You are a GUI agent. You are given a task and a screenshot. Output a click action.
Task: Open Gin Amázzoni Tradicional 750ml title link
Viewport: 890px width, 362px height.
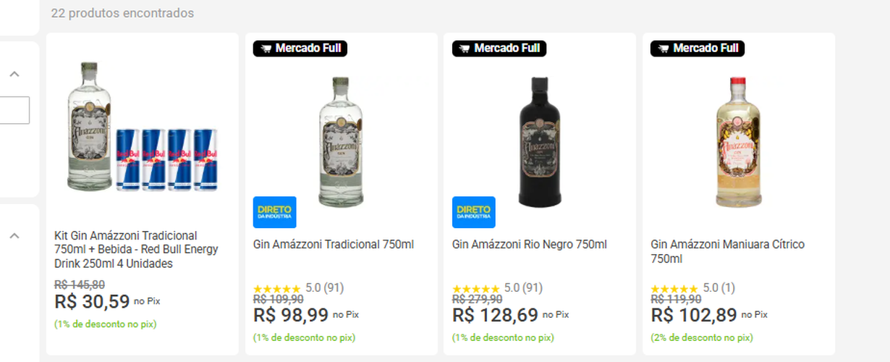tap(333, 245)
